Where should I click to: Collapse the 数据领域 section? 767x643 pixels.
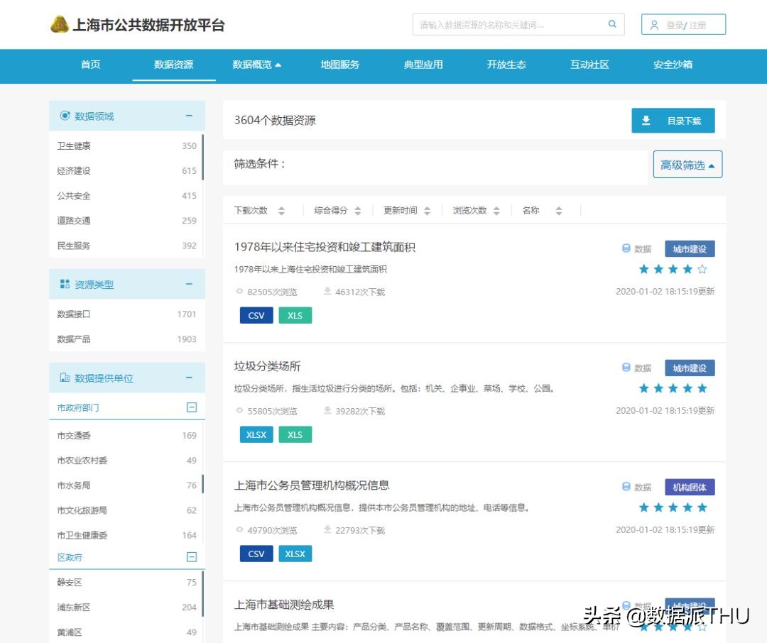[x=190, y=116]
